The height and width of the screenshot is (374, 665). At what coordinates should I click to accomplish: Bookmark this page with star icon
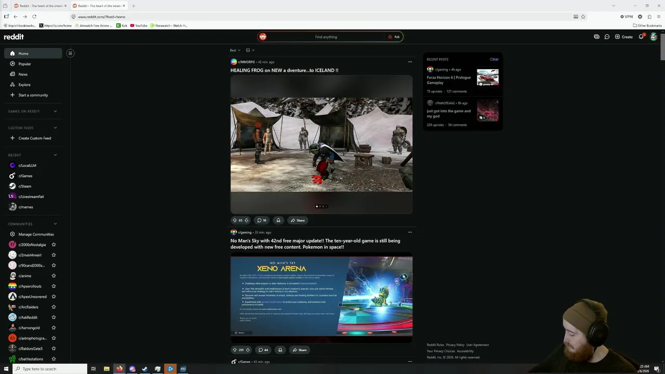(x=583, y=17)
